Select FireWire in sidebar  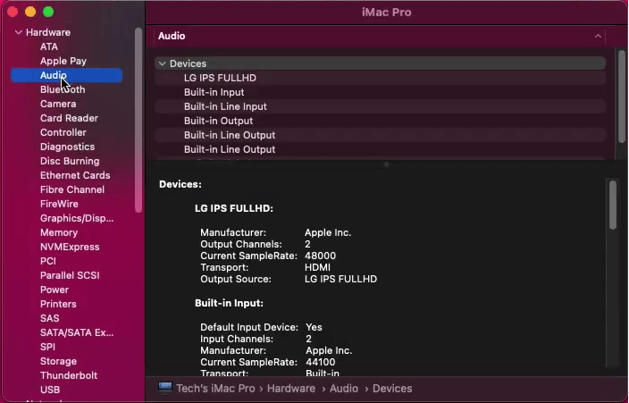click(x=59, y=204)
